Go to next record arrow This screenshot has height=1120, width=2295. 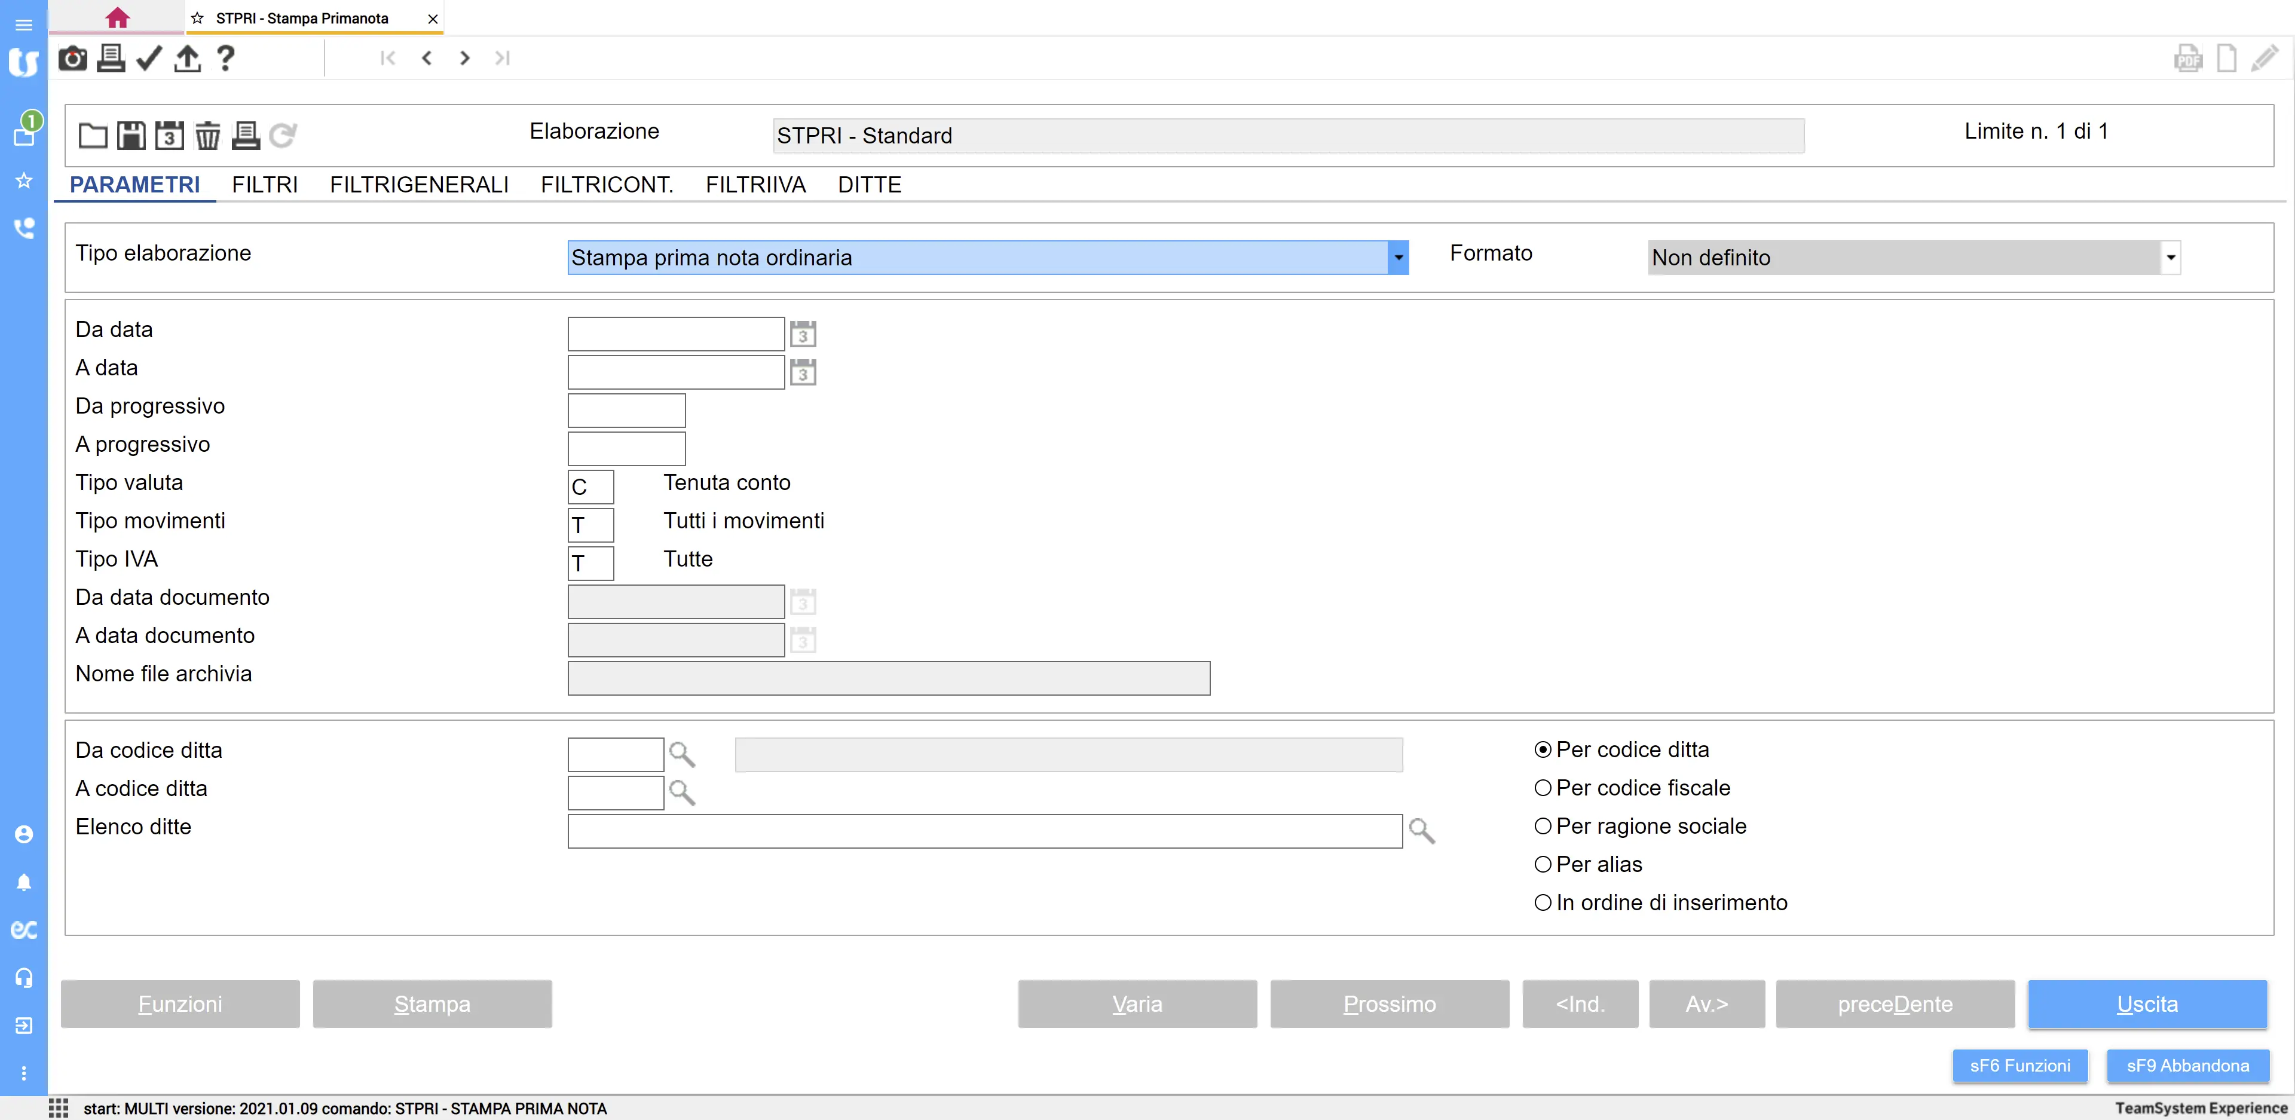point(464,58)
